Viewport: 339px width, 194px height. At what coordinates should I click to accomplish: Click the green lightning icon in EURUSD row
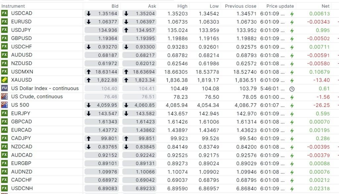point(292,22)
